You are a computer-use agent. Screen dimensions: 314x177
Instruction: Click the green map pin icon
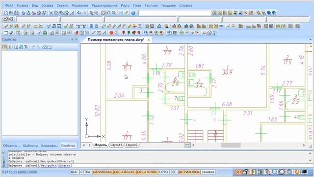click(129, 33)
